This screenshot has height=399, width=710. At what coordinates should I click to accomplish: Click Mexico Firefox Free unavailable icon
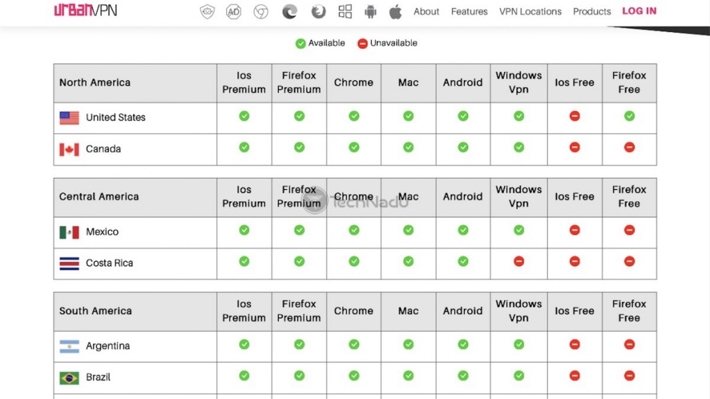point(630,230)
